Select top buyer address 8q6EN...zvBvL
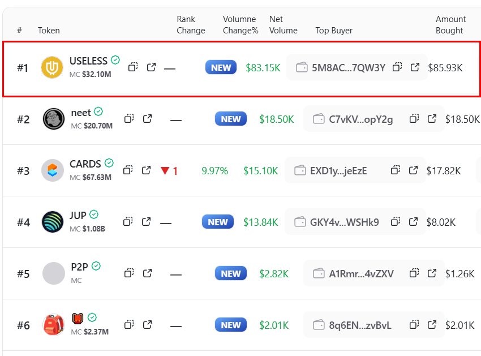The width and height of the screenshot is (481, 356). click(x=360, y=325)
